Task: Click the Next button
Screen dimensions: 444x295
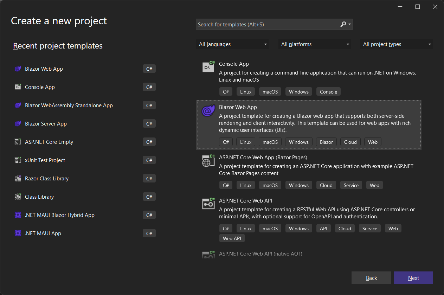Action: pos(413,278)
